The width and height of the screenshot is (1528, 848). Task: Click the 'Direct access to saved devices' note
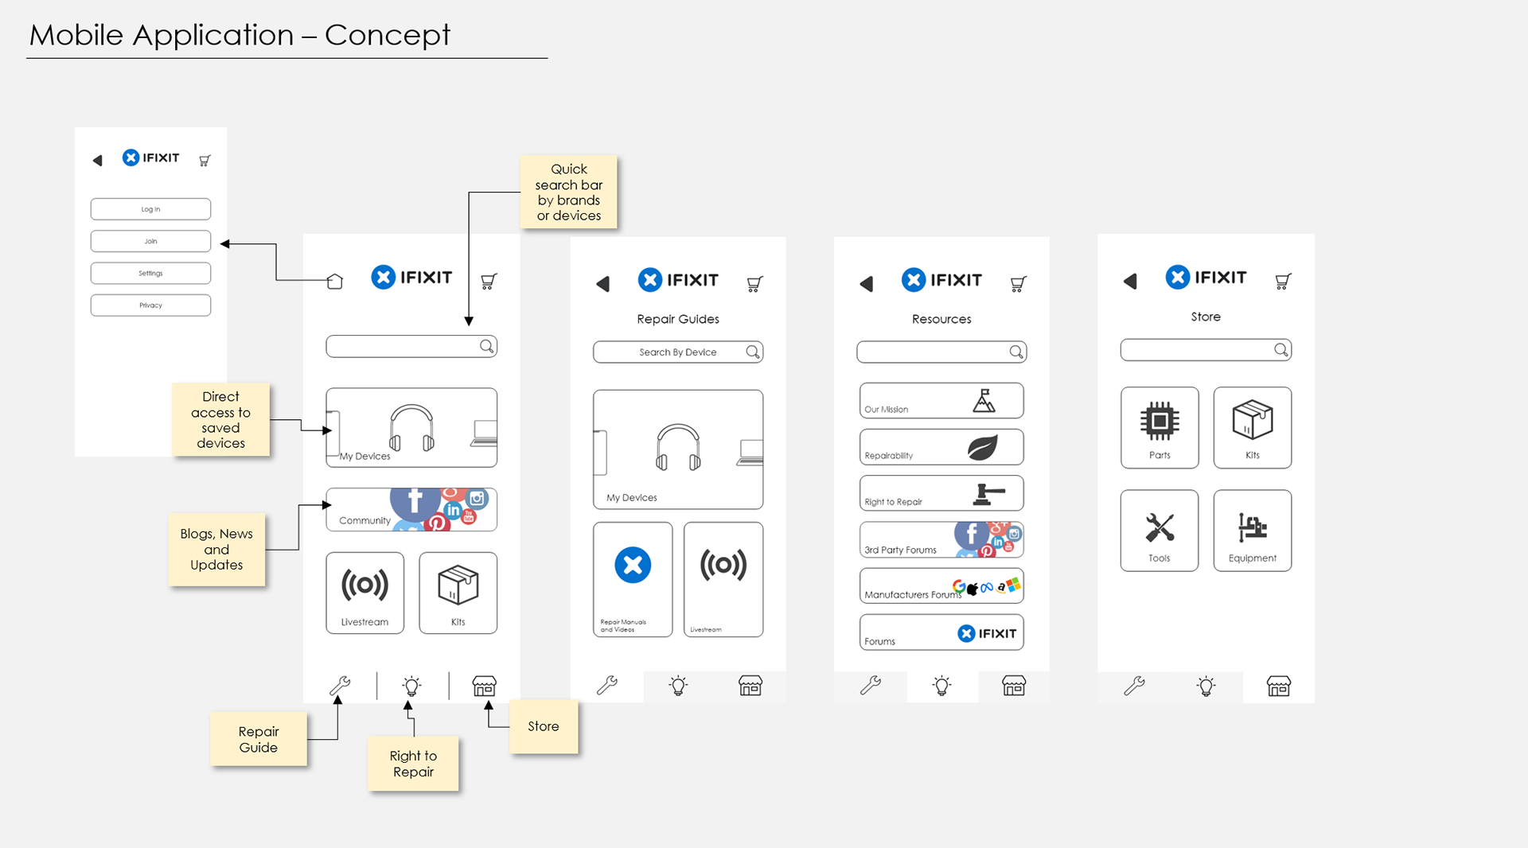(x=220, y=419)
